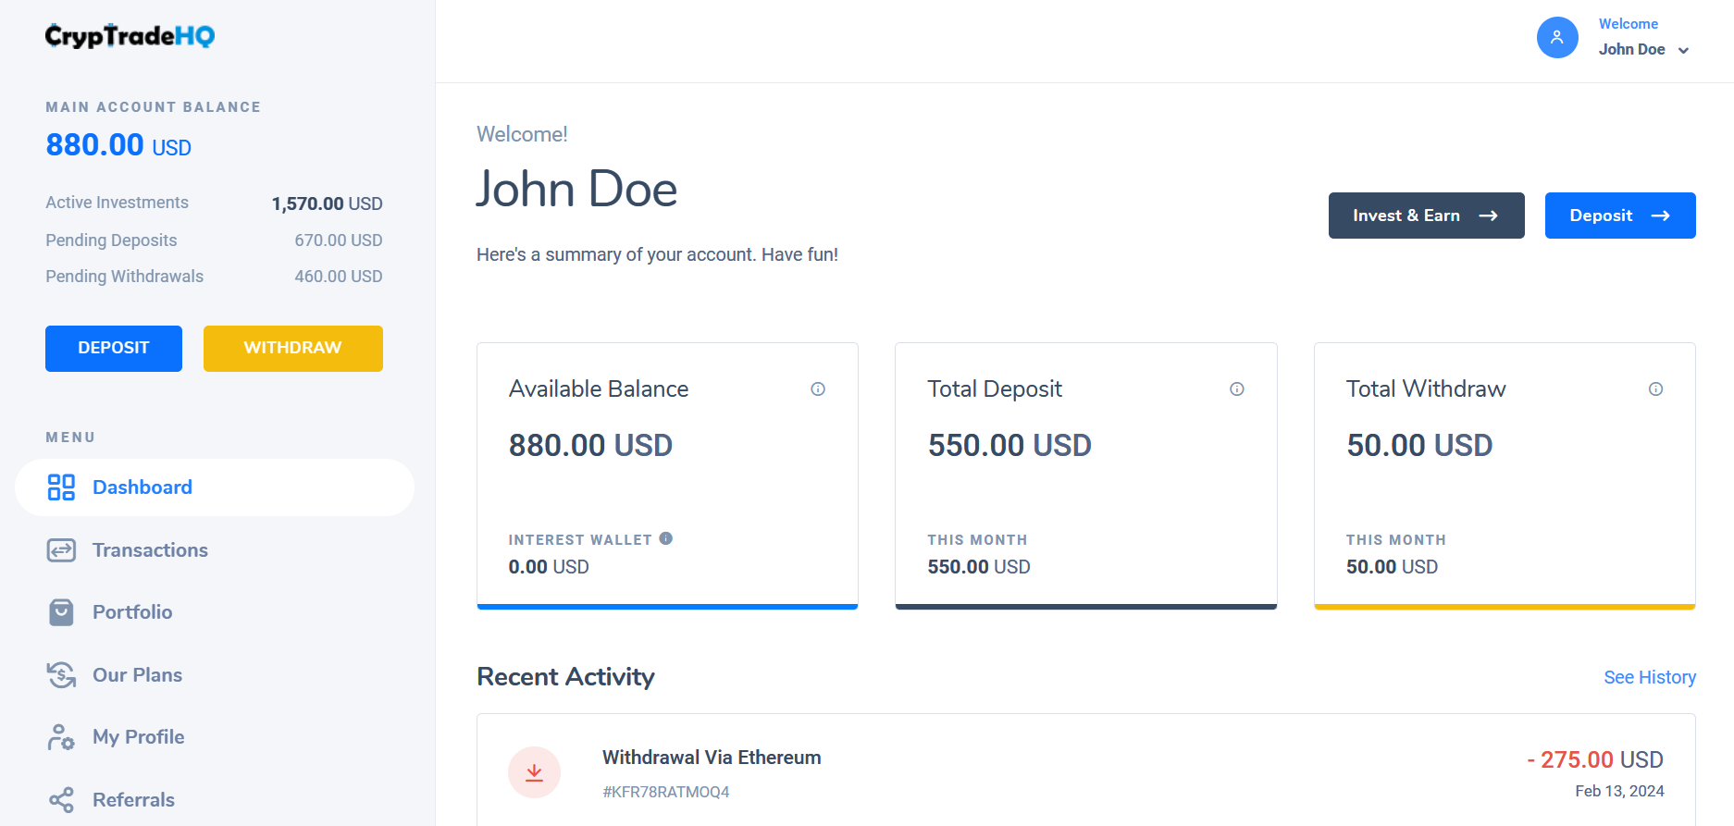Screen dimensions: 1734x826
Task: Click the Portfolio bag icon
Action: [x=61, y=612]
